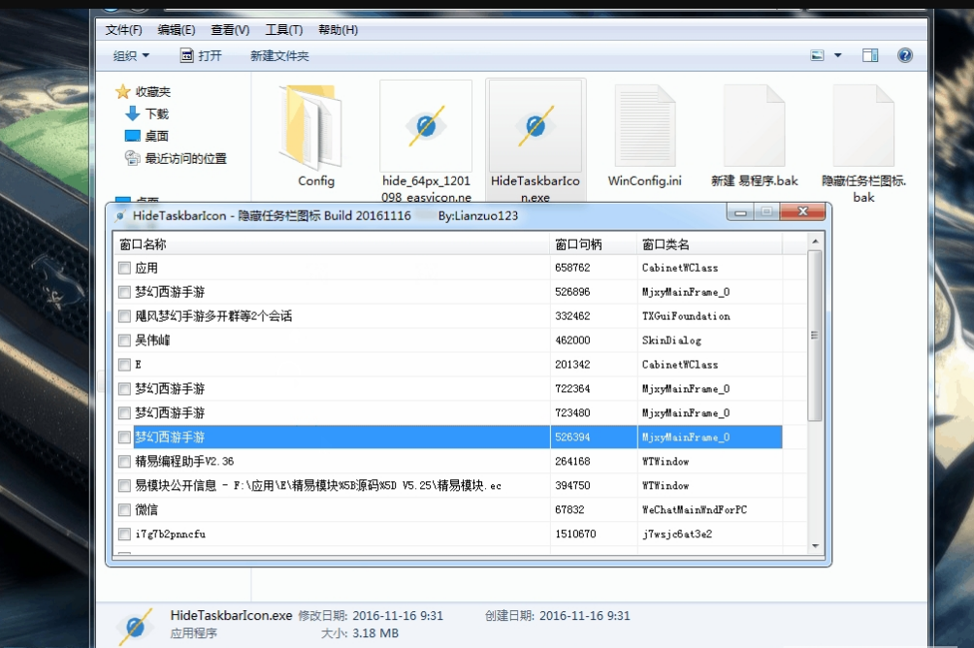Sort by 窗口名称 column header
The height and width of the screenshot is (648, 974).
coord(332,244)
